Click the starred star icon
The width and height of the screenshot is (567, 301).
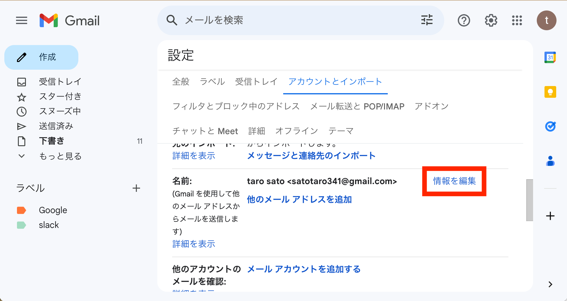(x=22, y=97)
